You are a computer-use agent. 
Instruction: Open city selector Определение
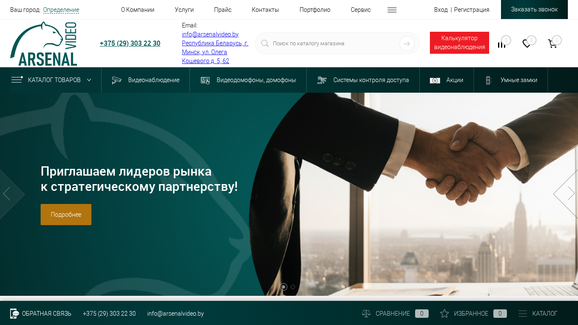[x=61, y=10]
